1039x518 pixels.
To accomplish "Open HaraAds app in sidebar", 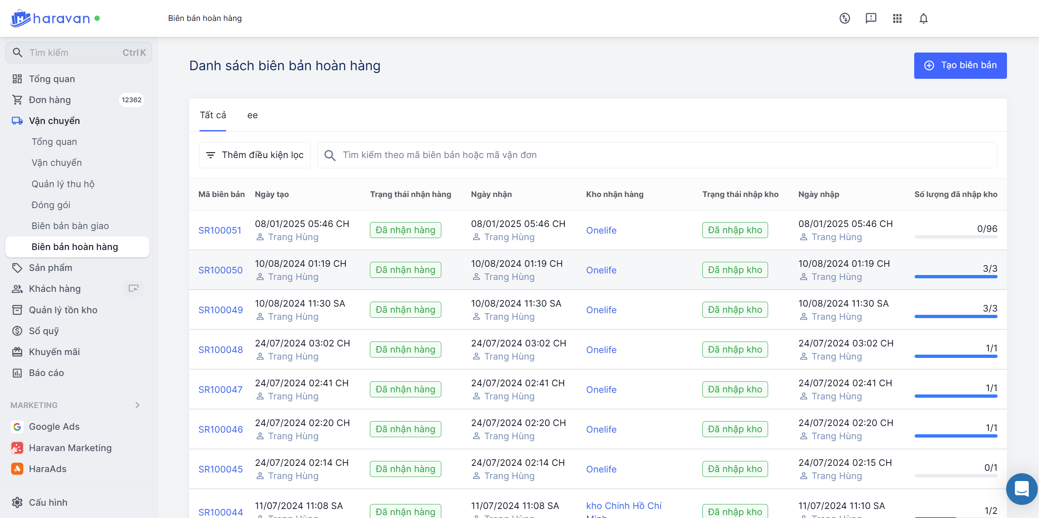I will (x=48, y=469).
